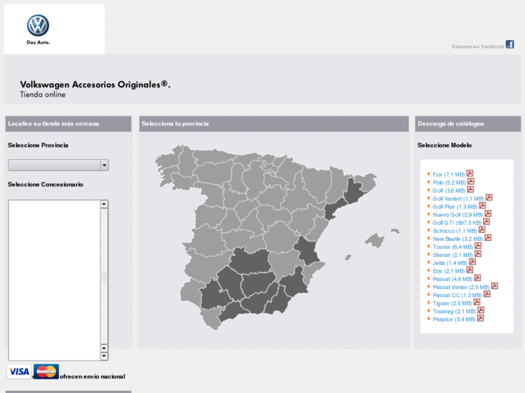Open the Facebook icon
This screenshot has width=525, height=393.
(510, 45)
